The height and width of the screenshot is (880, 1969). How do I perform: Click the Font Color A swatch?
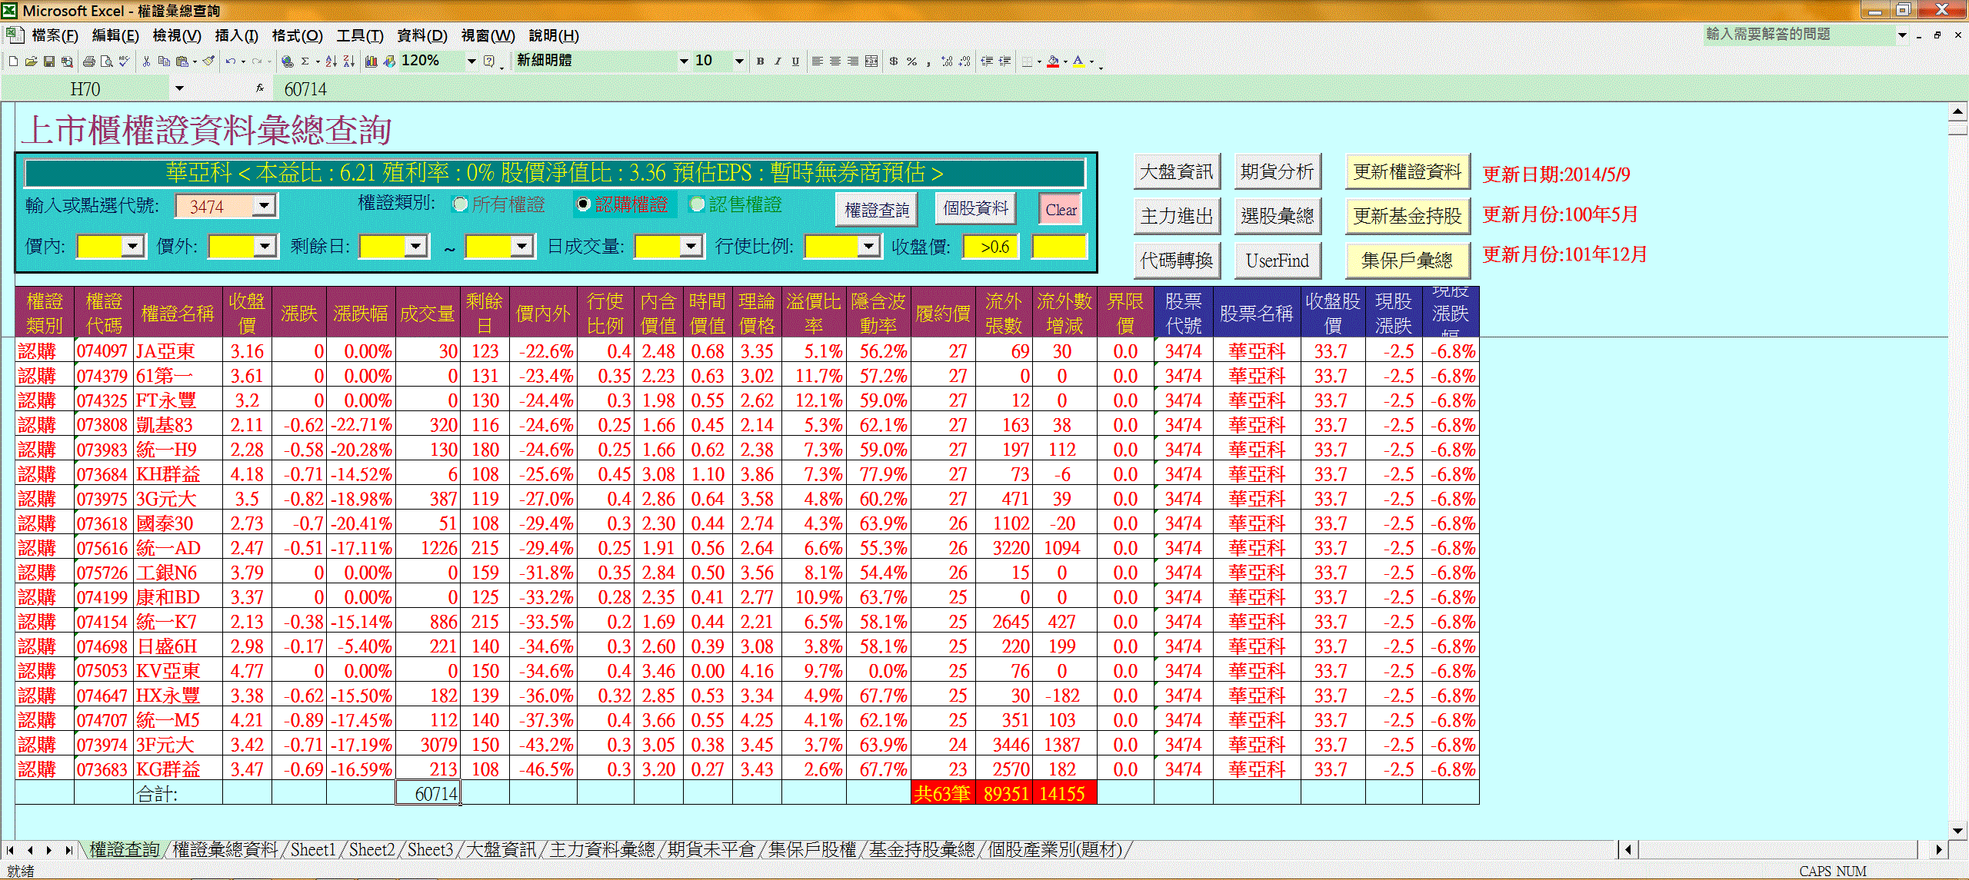1078,61
